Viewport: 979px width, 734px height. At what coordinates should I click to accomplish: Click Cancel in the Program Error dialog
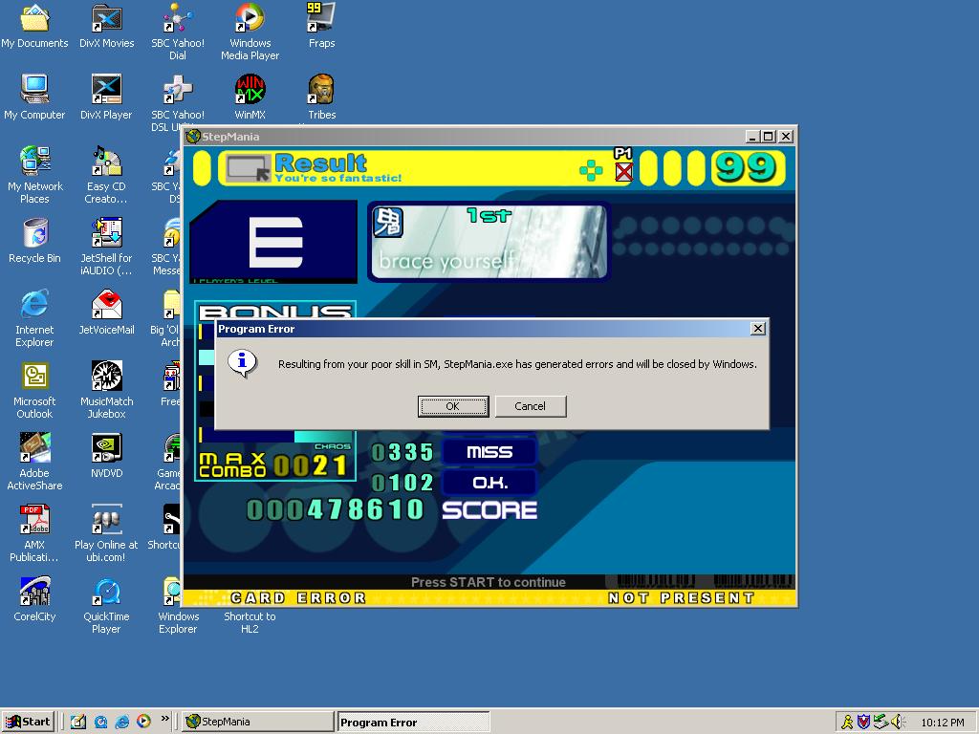coord(530,406)
